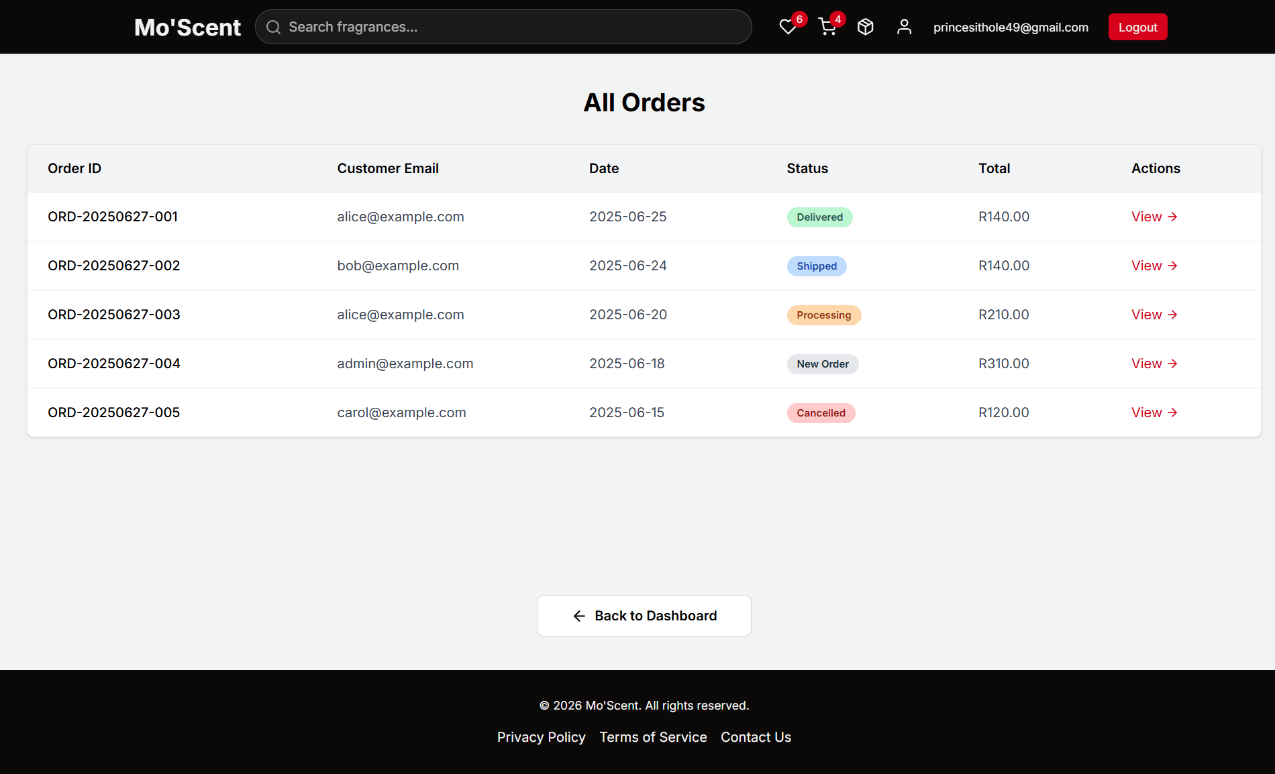Click the Back to Dashboard button

[644, 616]
